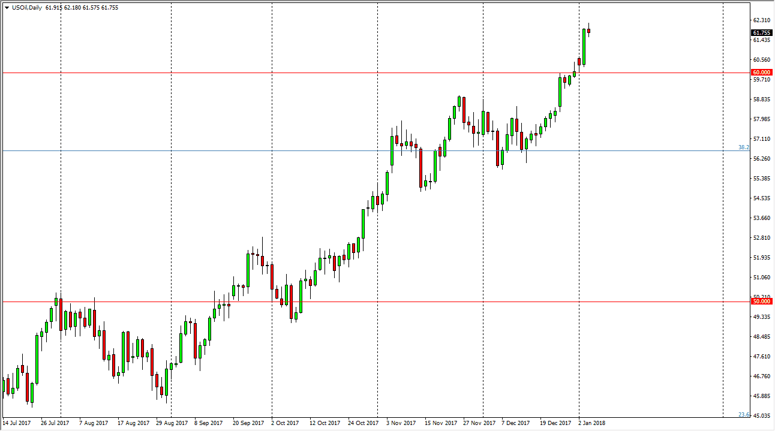Viewport: 775px width, 431px height.
Task: Click the 23.6 Fibonacci level label
Action: coord(742,414)
